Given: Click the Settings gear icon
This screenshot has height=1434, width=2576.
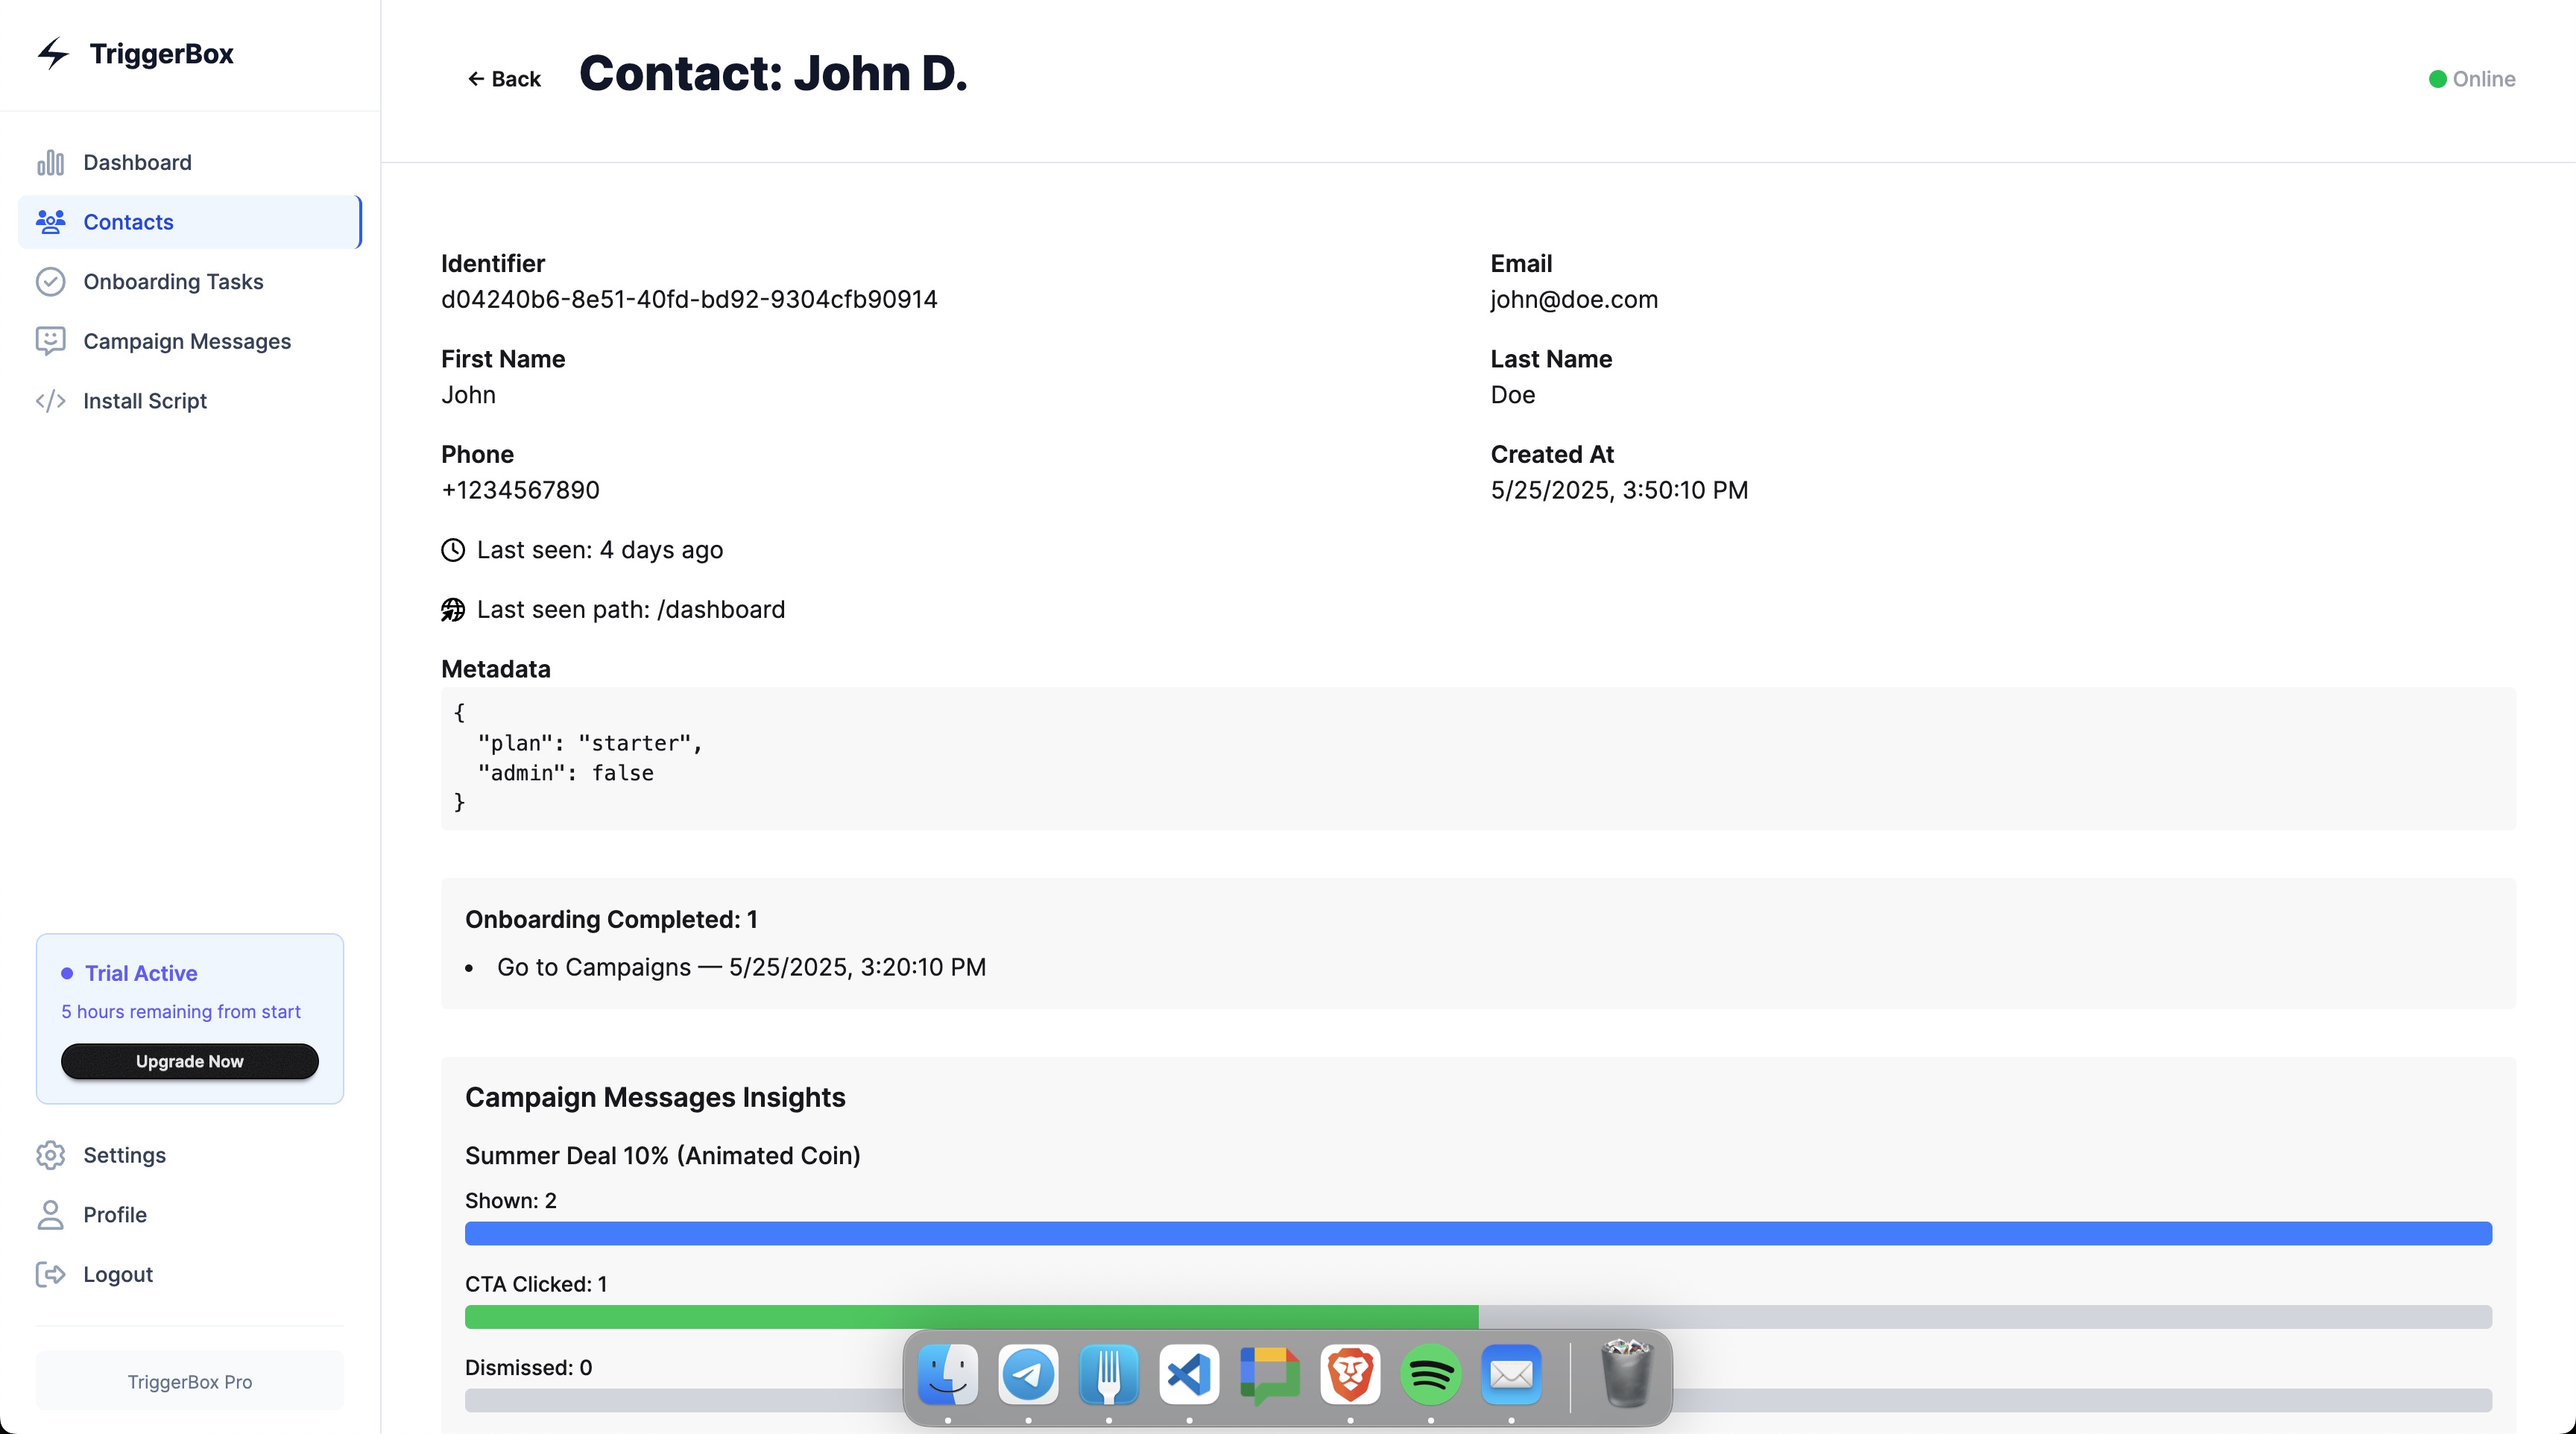Looking at the screenshot, I should [x=50, y=1155].
